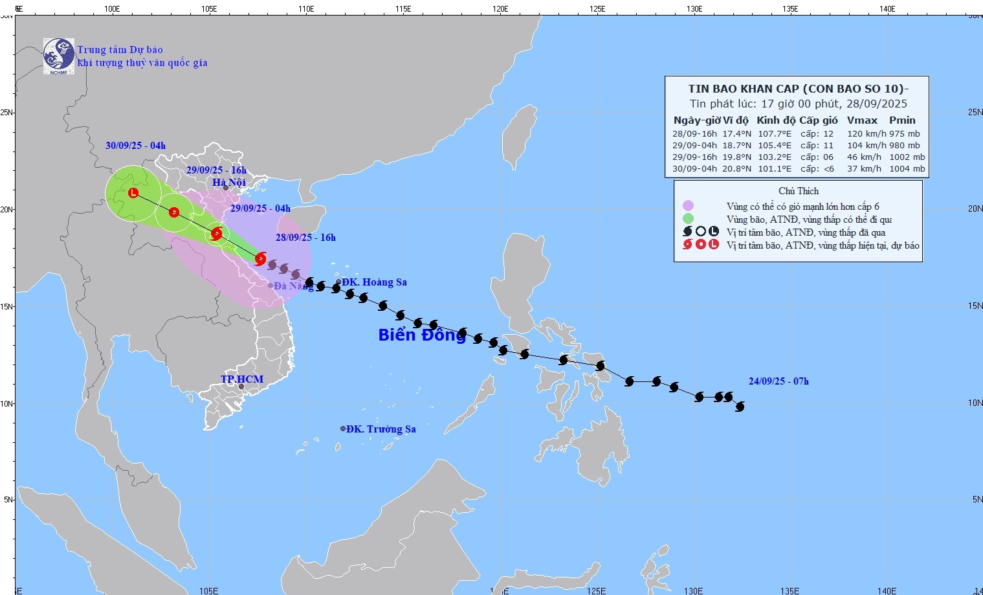
Task: Click legend text about 'hiện tại, dự báo' positions
Action: [x=823, y=245]
